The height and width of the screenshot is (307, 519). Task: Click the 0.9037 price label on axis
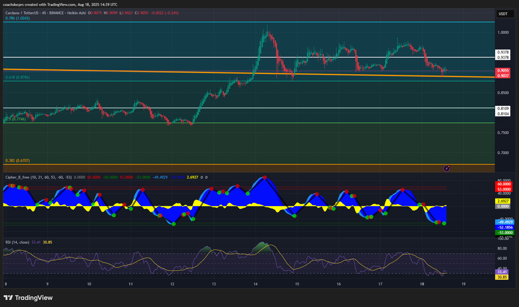[503, 75]
